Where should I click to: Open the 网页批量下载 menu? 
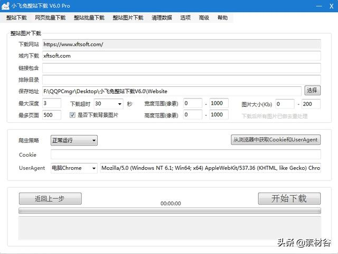[x=50, y=17]
